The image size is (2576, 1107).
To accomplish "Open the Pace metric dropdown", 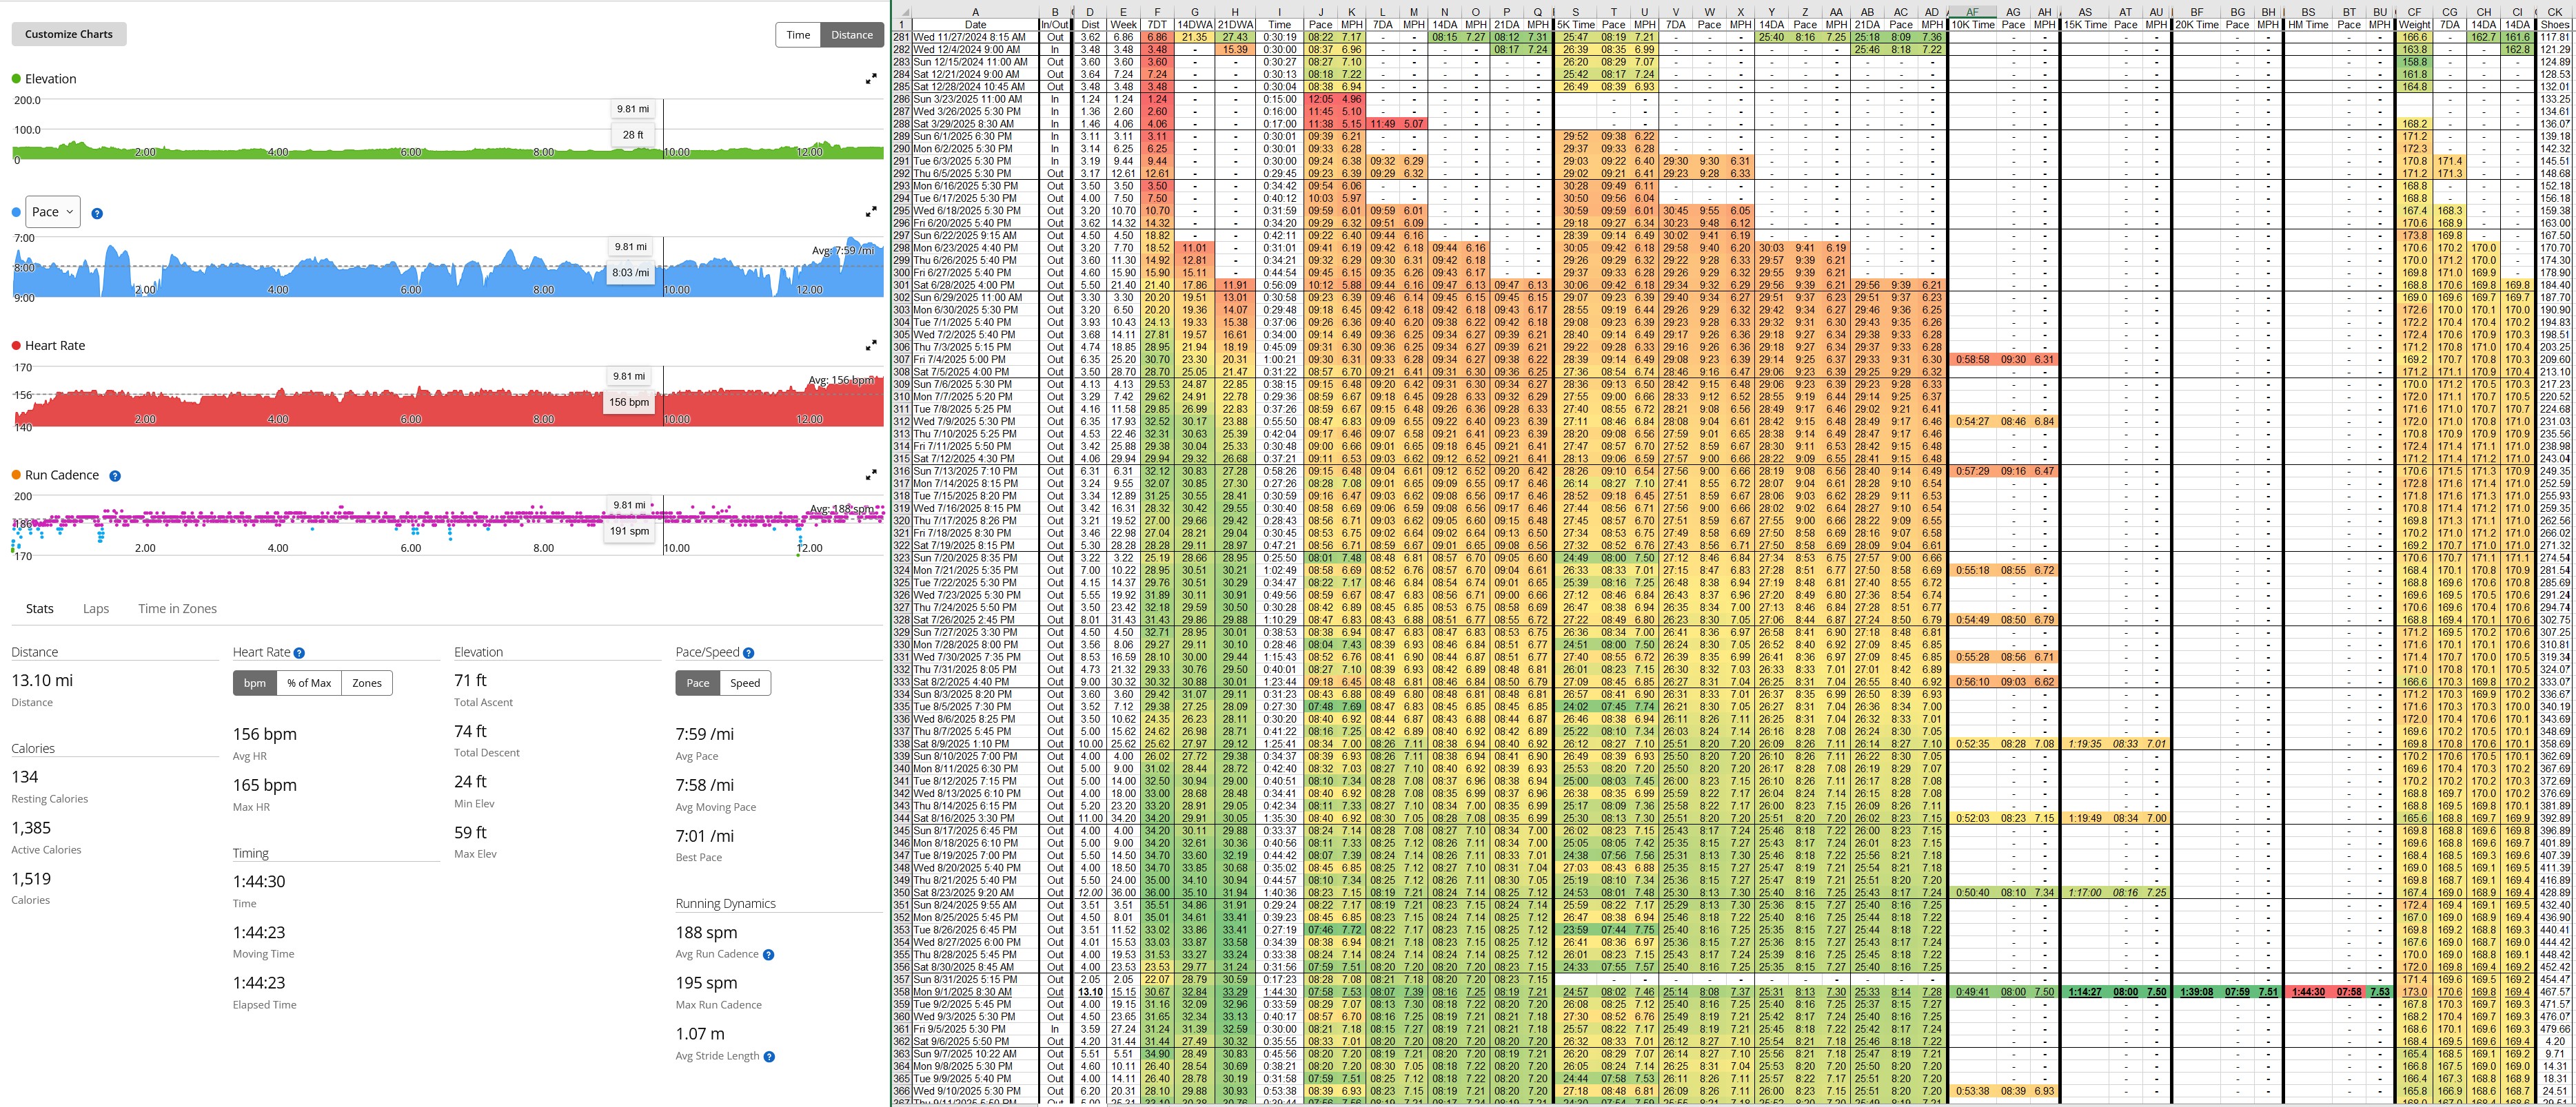I will tap(53, 211).
